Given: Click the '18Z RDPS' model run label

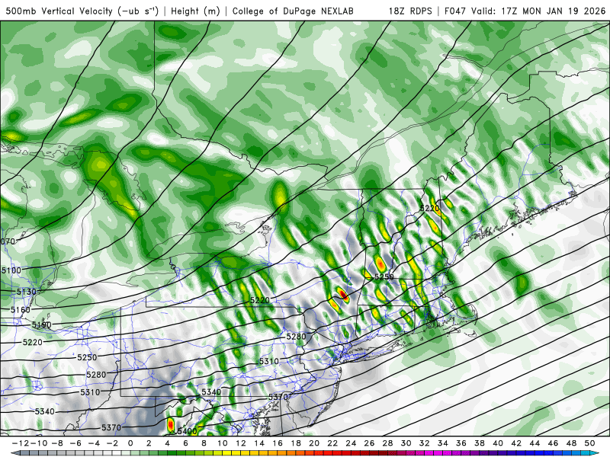Looking at the screenshot, I should tap(410, 11).
